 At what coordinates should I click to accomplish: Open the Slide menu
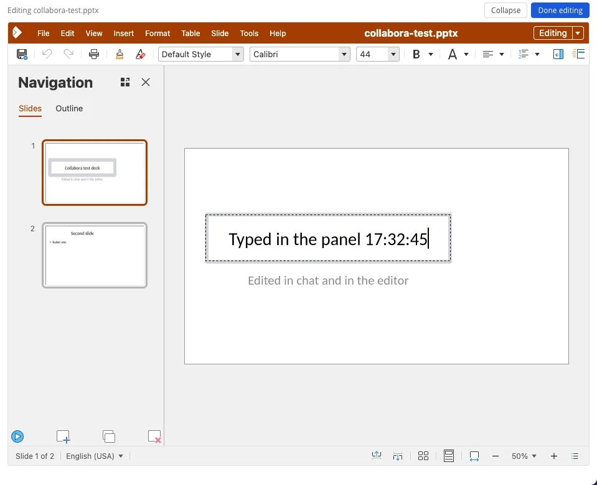click(220, 34)
